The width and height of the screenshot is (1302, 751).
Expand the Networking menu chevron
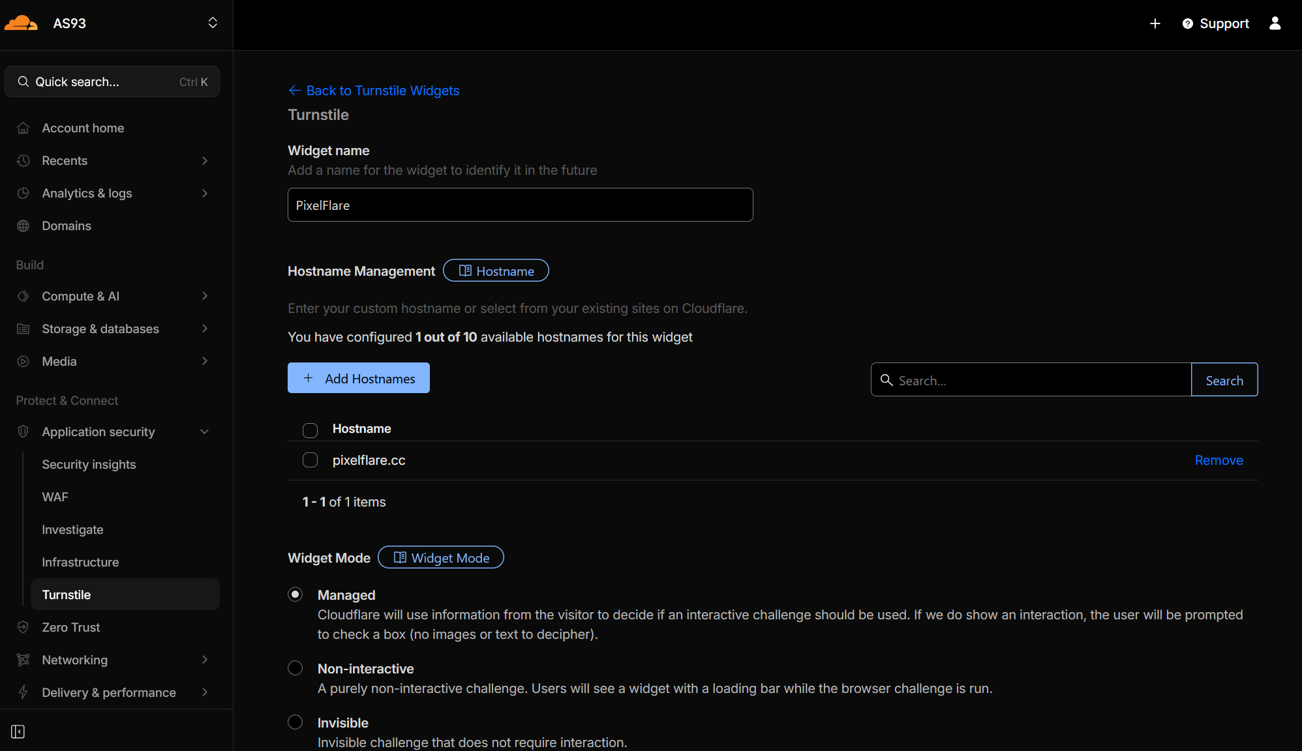(x=204, y=660)
